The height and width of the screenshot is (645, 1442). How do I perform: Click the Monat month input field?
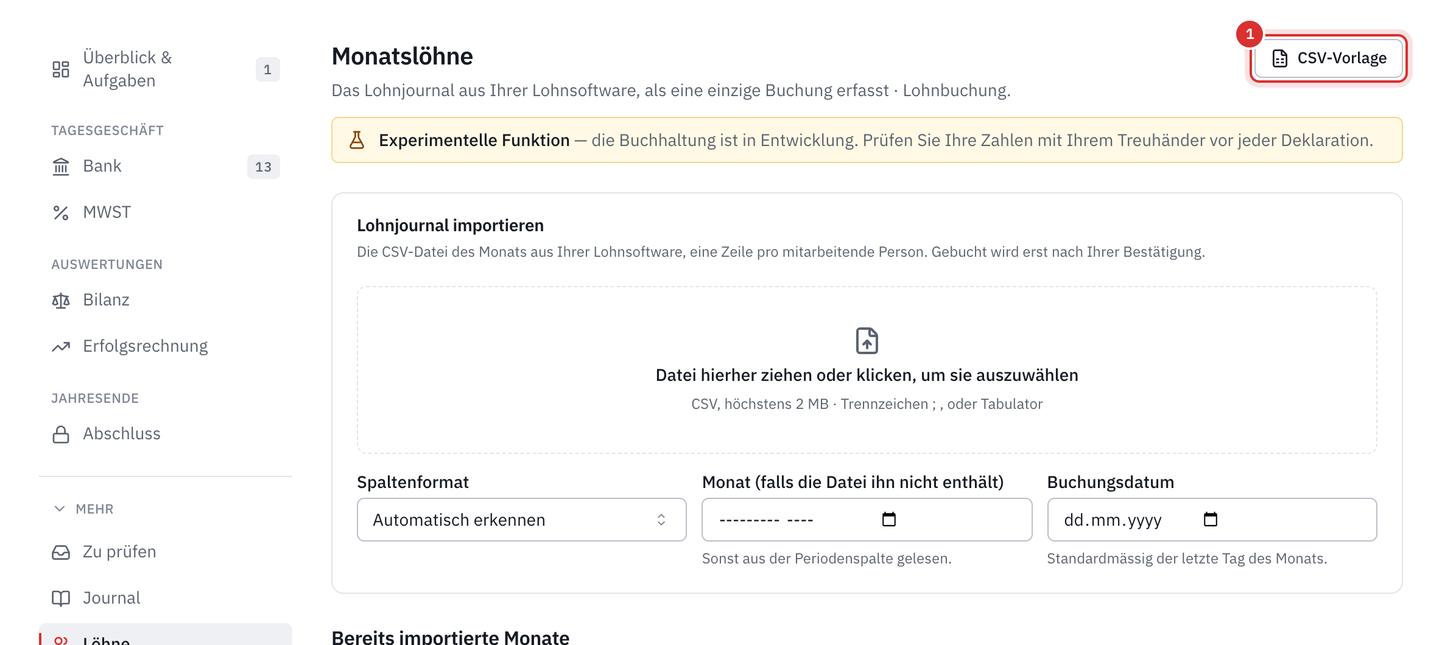pos(867,520)
